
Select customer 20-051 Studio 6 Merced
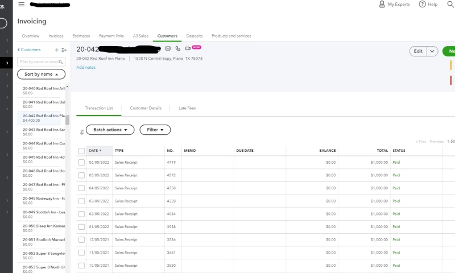41,242
